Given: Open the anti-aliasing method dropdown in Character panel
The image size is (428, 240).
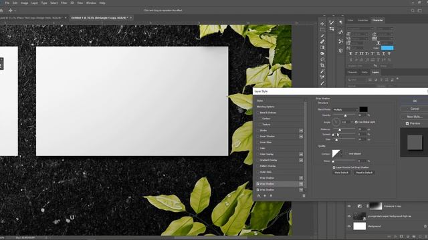Looking at the screenshot, I should (386, 66).
